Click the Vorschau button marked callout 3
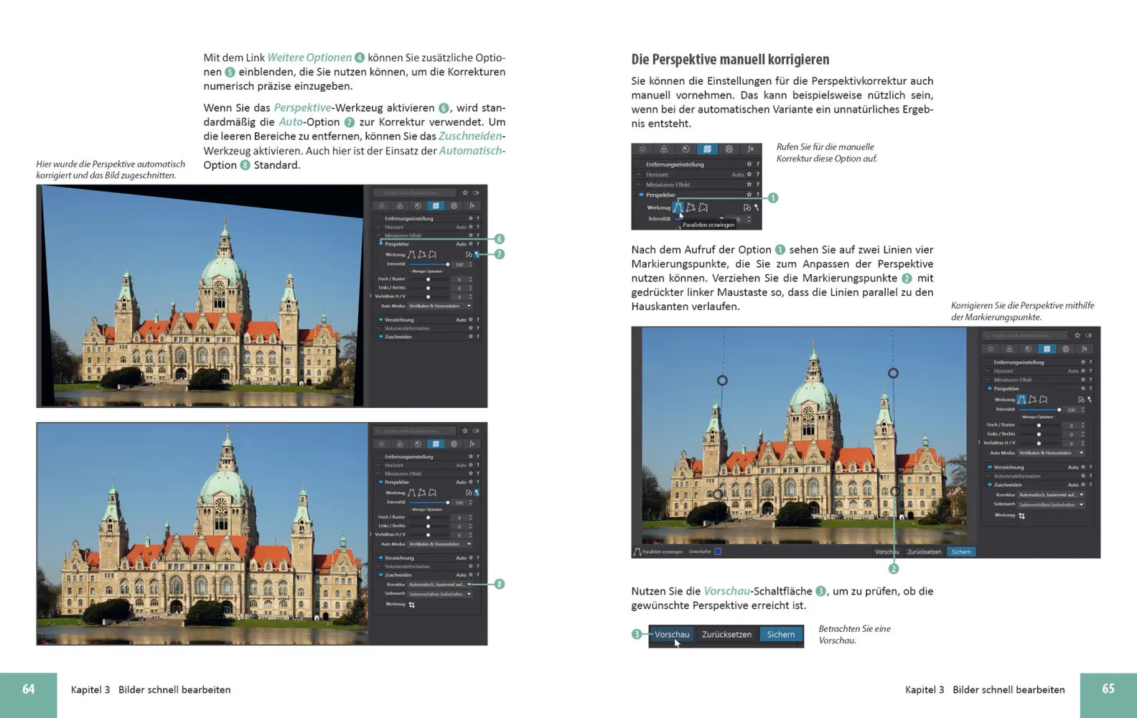The image size is (1137, 718). pyautogui.click(x=672, y=635)
